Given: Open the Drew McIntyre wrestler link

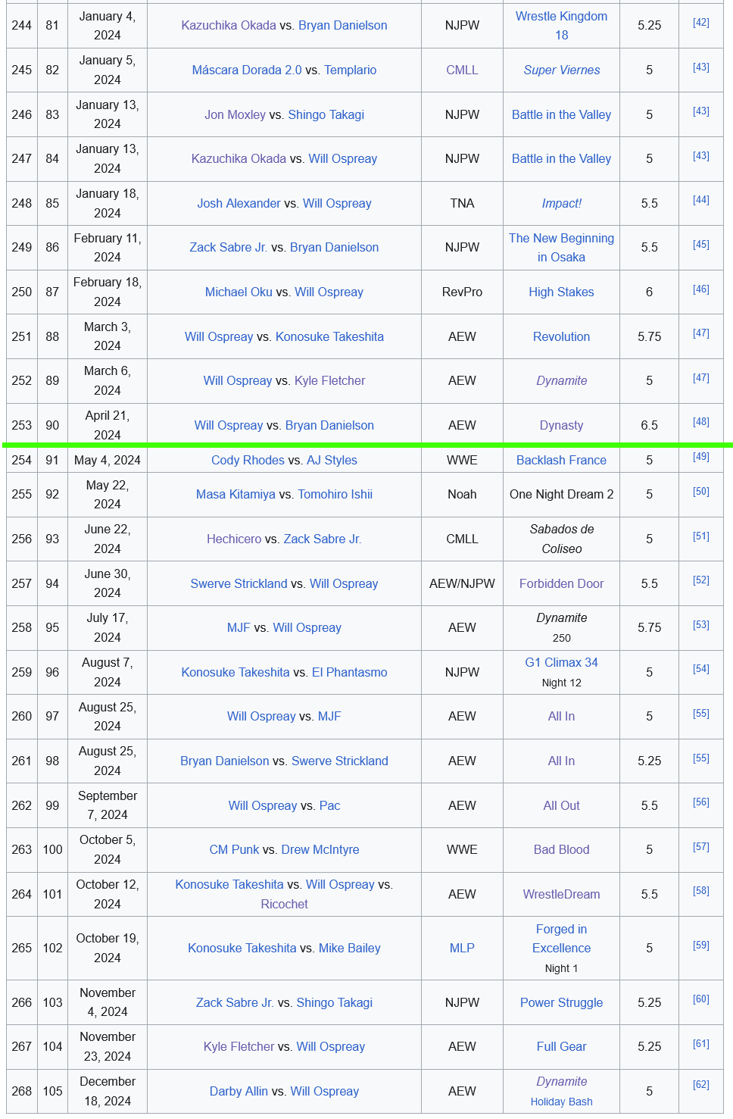Looking at the screenshot, I should point(320,849).
